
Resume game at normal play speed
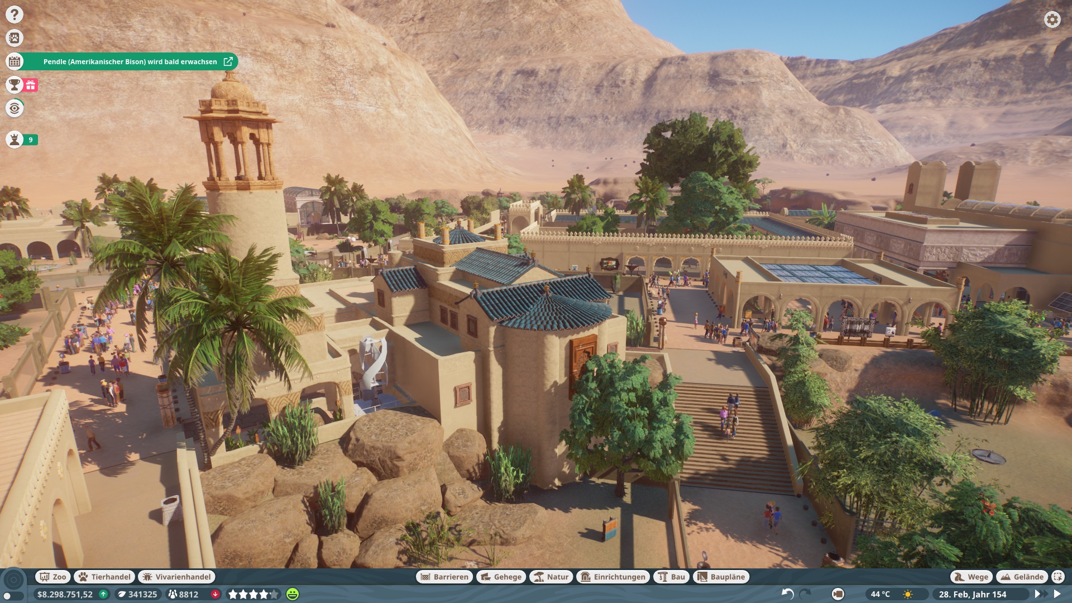[x=1057, y=594]
